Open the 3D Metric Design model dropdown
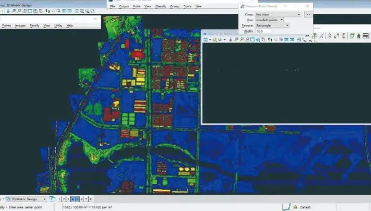 point(26,199)
